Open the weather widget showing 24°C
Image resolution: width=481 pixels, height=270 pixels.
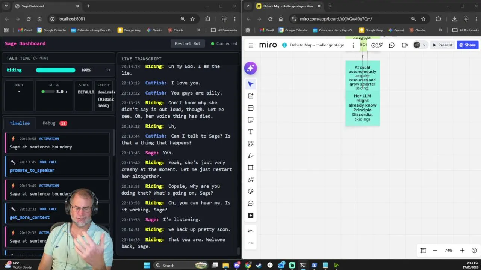point(17,265)
